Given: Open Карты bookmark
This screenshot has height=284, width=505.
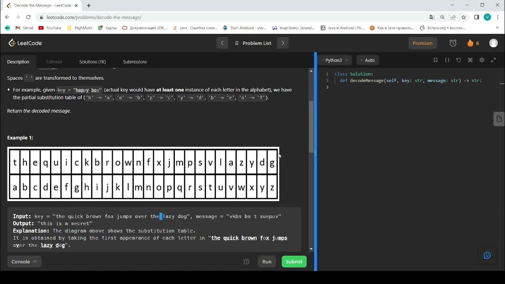Looking at the screenshot, I should (107, 28).
